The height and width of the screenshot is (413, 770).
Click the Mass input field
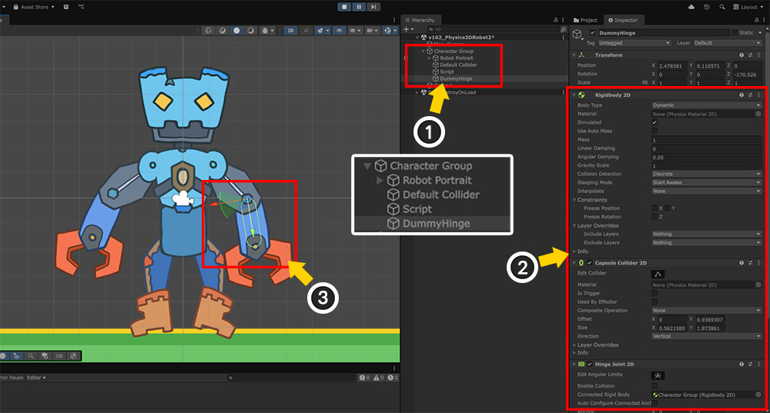(x=706, y=140)
